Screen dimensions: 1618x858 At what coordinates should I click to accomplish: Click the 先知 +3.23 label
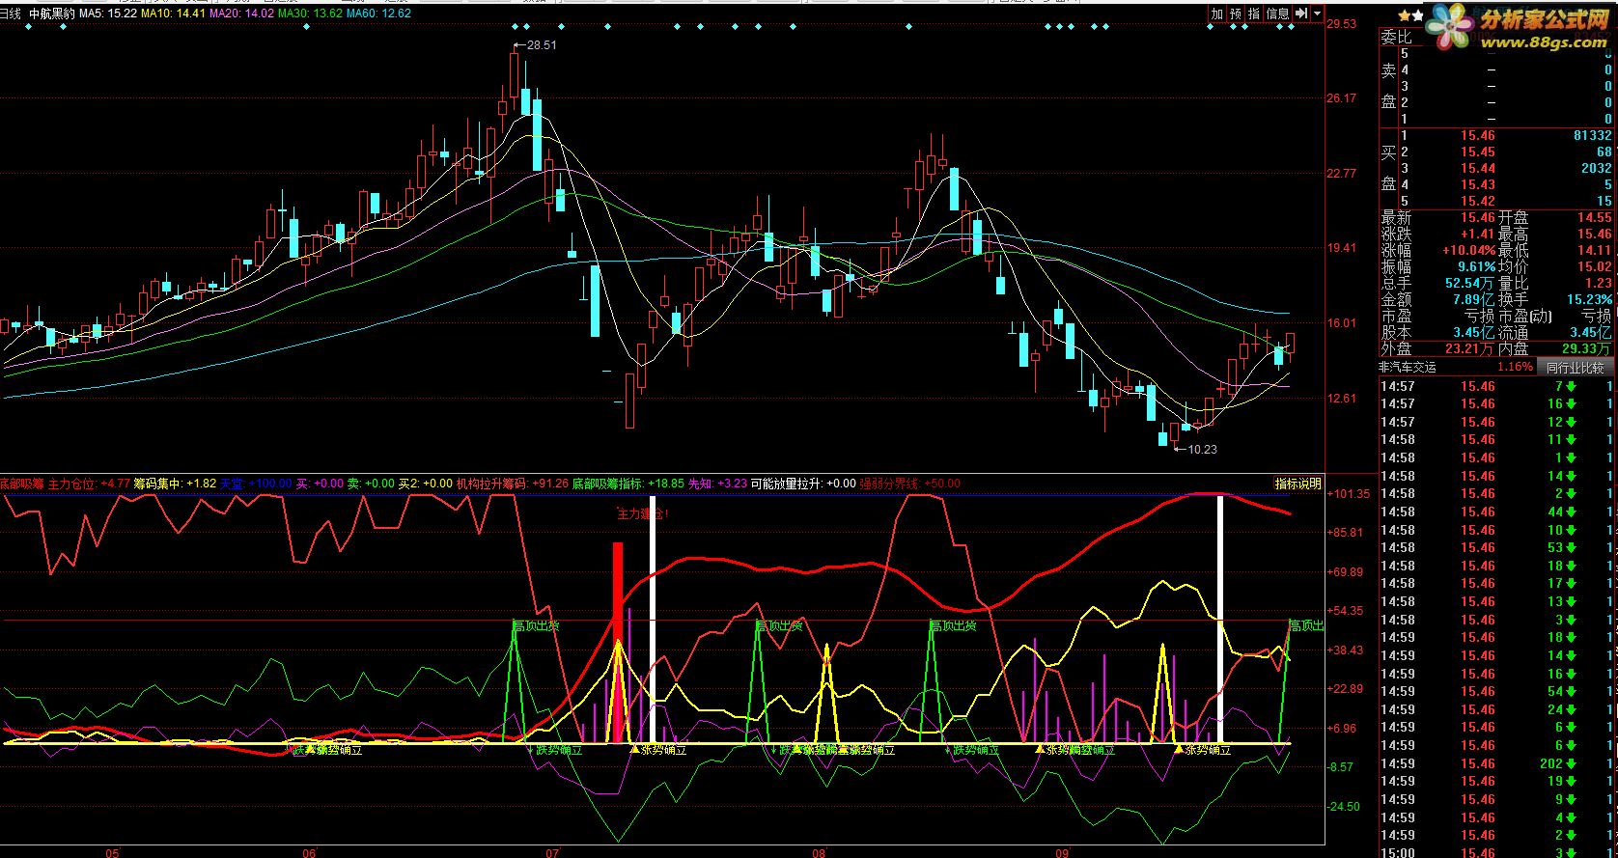coord(717,484)
